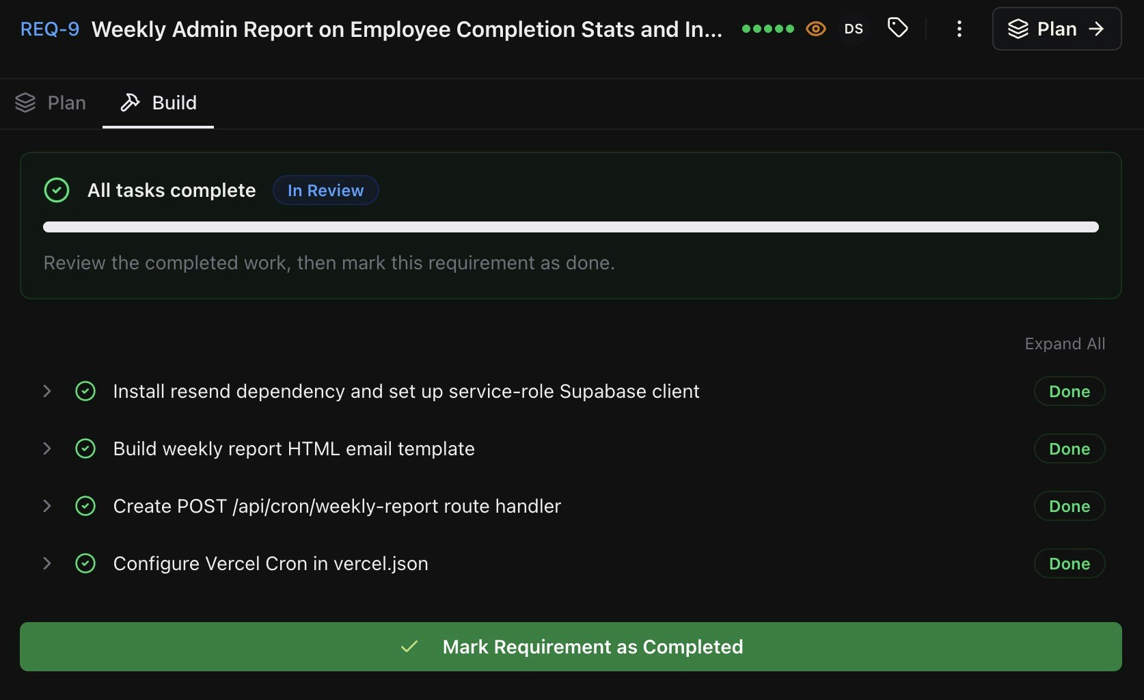Click Mark Requirement as Completed
Viewport: 1144px width, 700px height.
click(571, 647)
